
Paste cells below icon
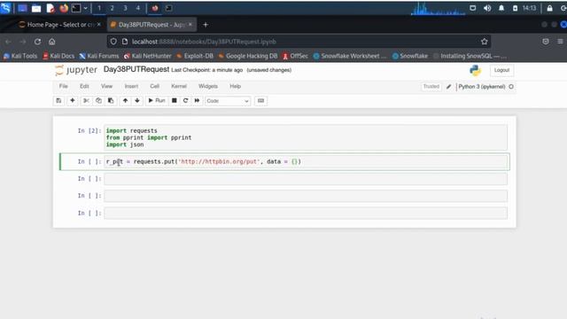tap(111, 100)
